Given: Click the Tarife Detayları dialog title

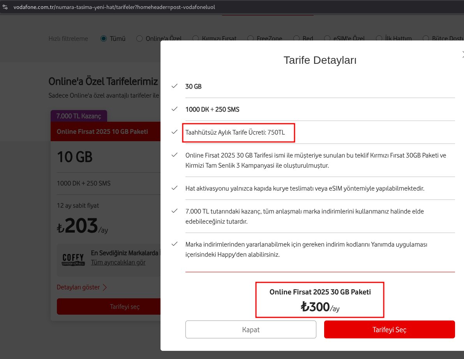Looking at the screenshot, I should 320,60.
